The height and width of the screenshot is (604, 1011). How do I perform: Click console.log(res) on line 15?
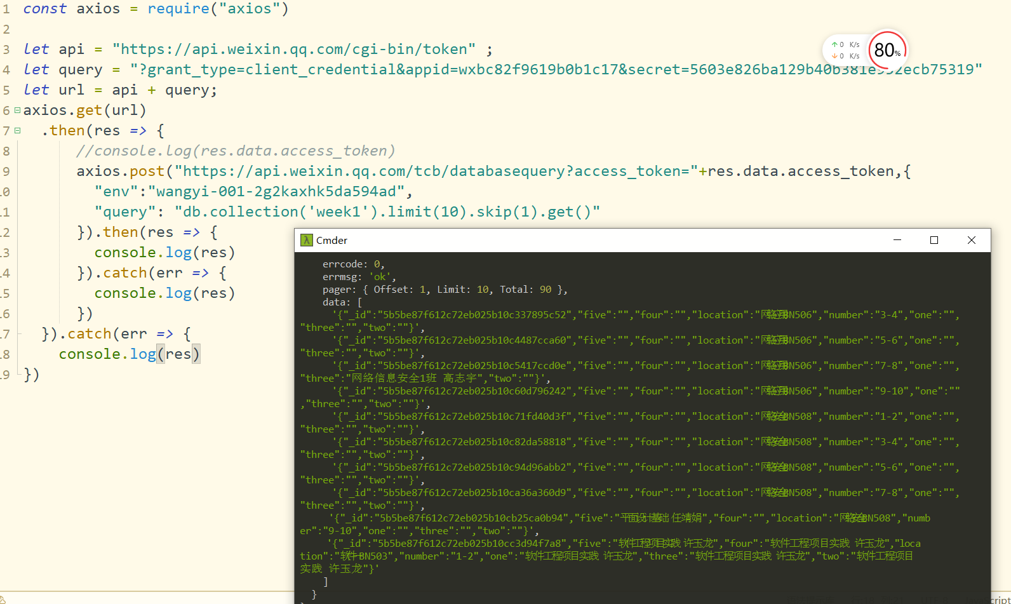tap(165, 293)
